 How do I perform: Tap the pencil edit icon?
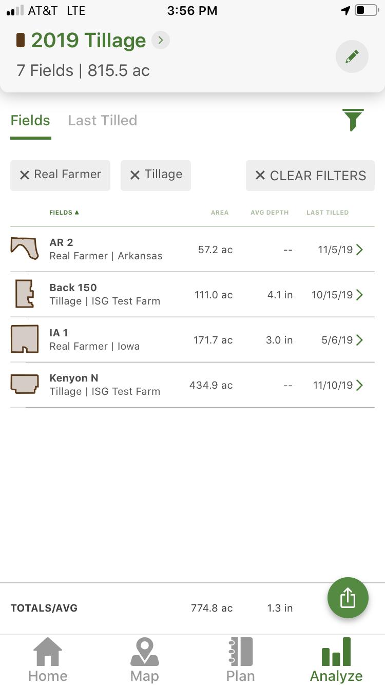[x=352, y=56]
